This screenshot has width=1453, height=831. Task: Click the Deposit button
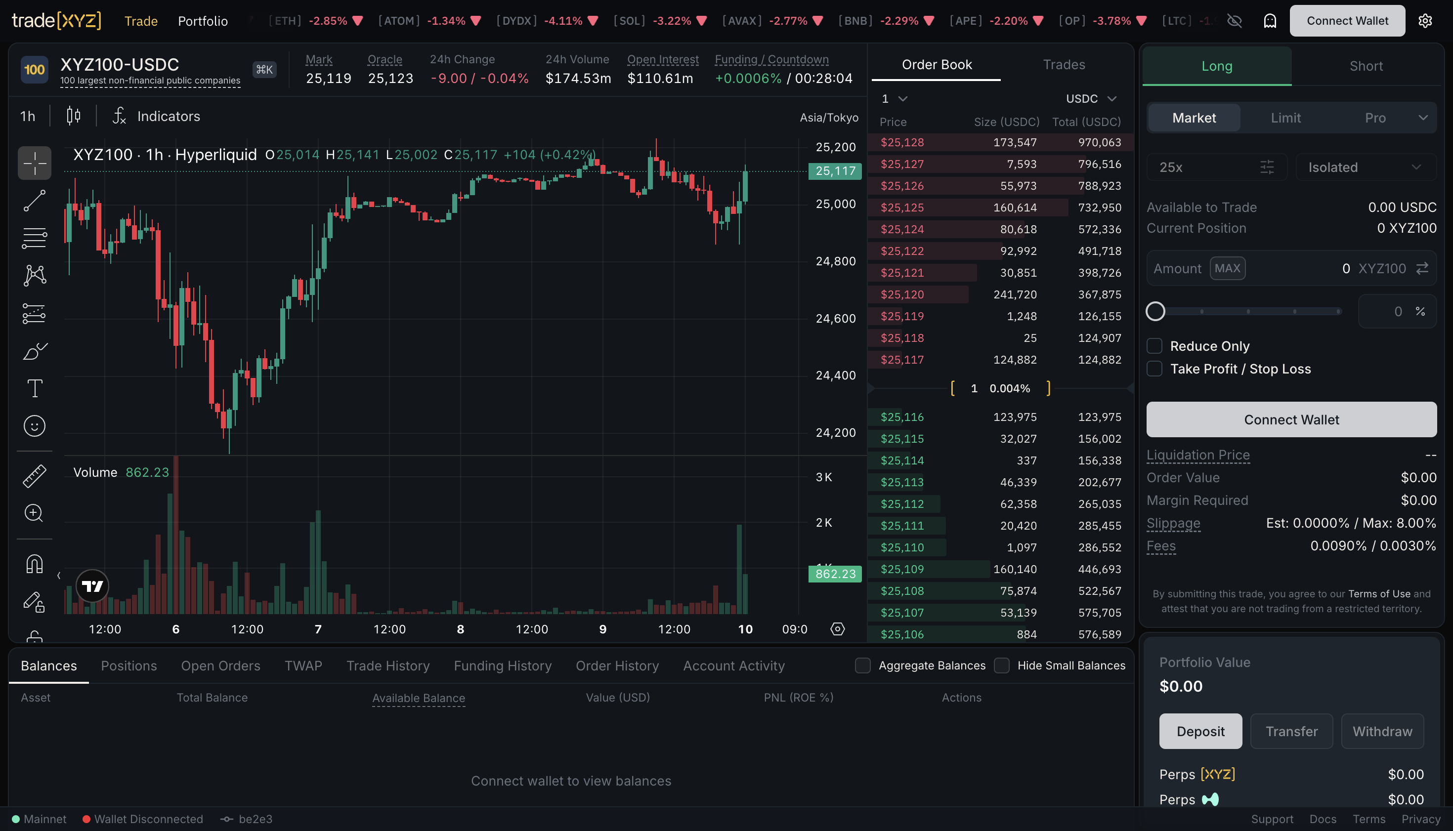(x=1200, y=731)
